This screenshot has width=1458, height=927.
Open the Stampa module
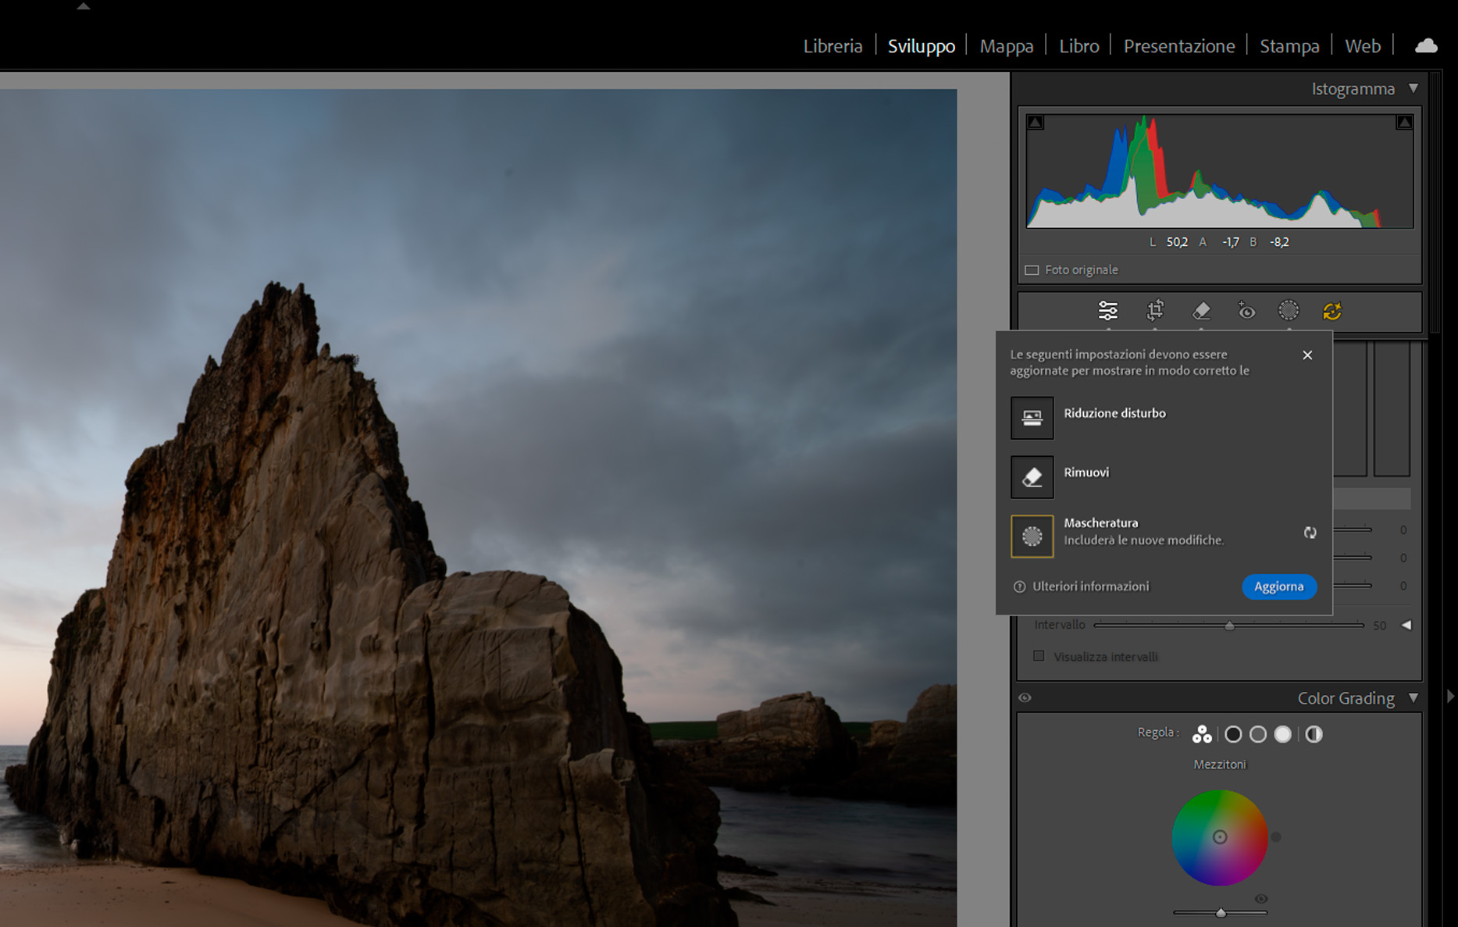pyautogui.click(x=1289, y=46)
